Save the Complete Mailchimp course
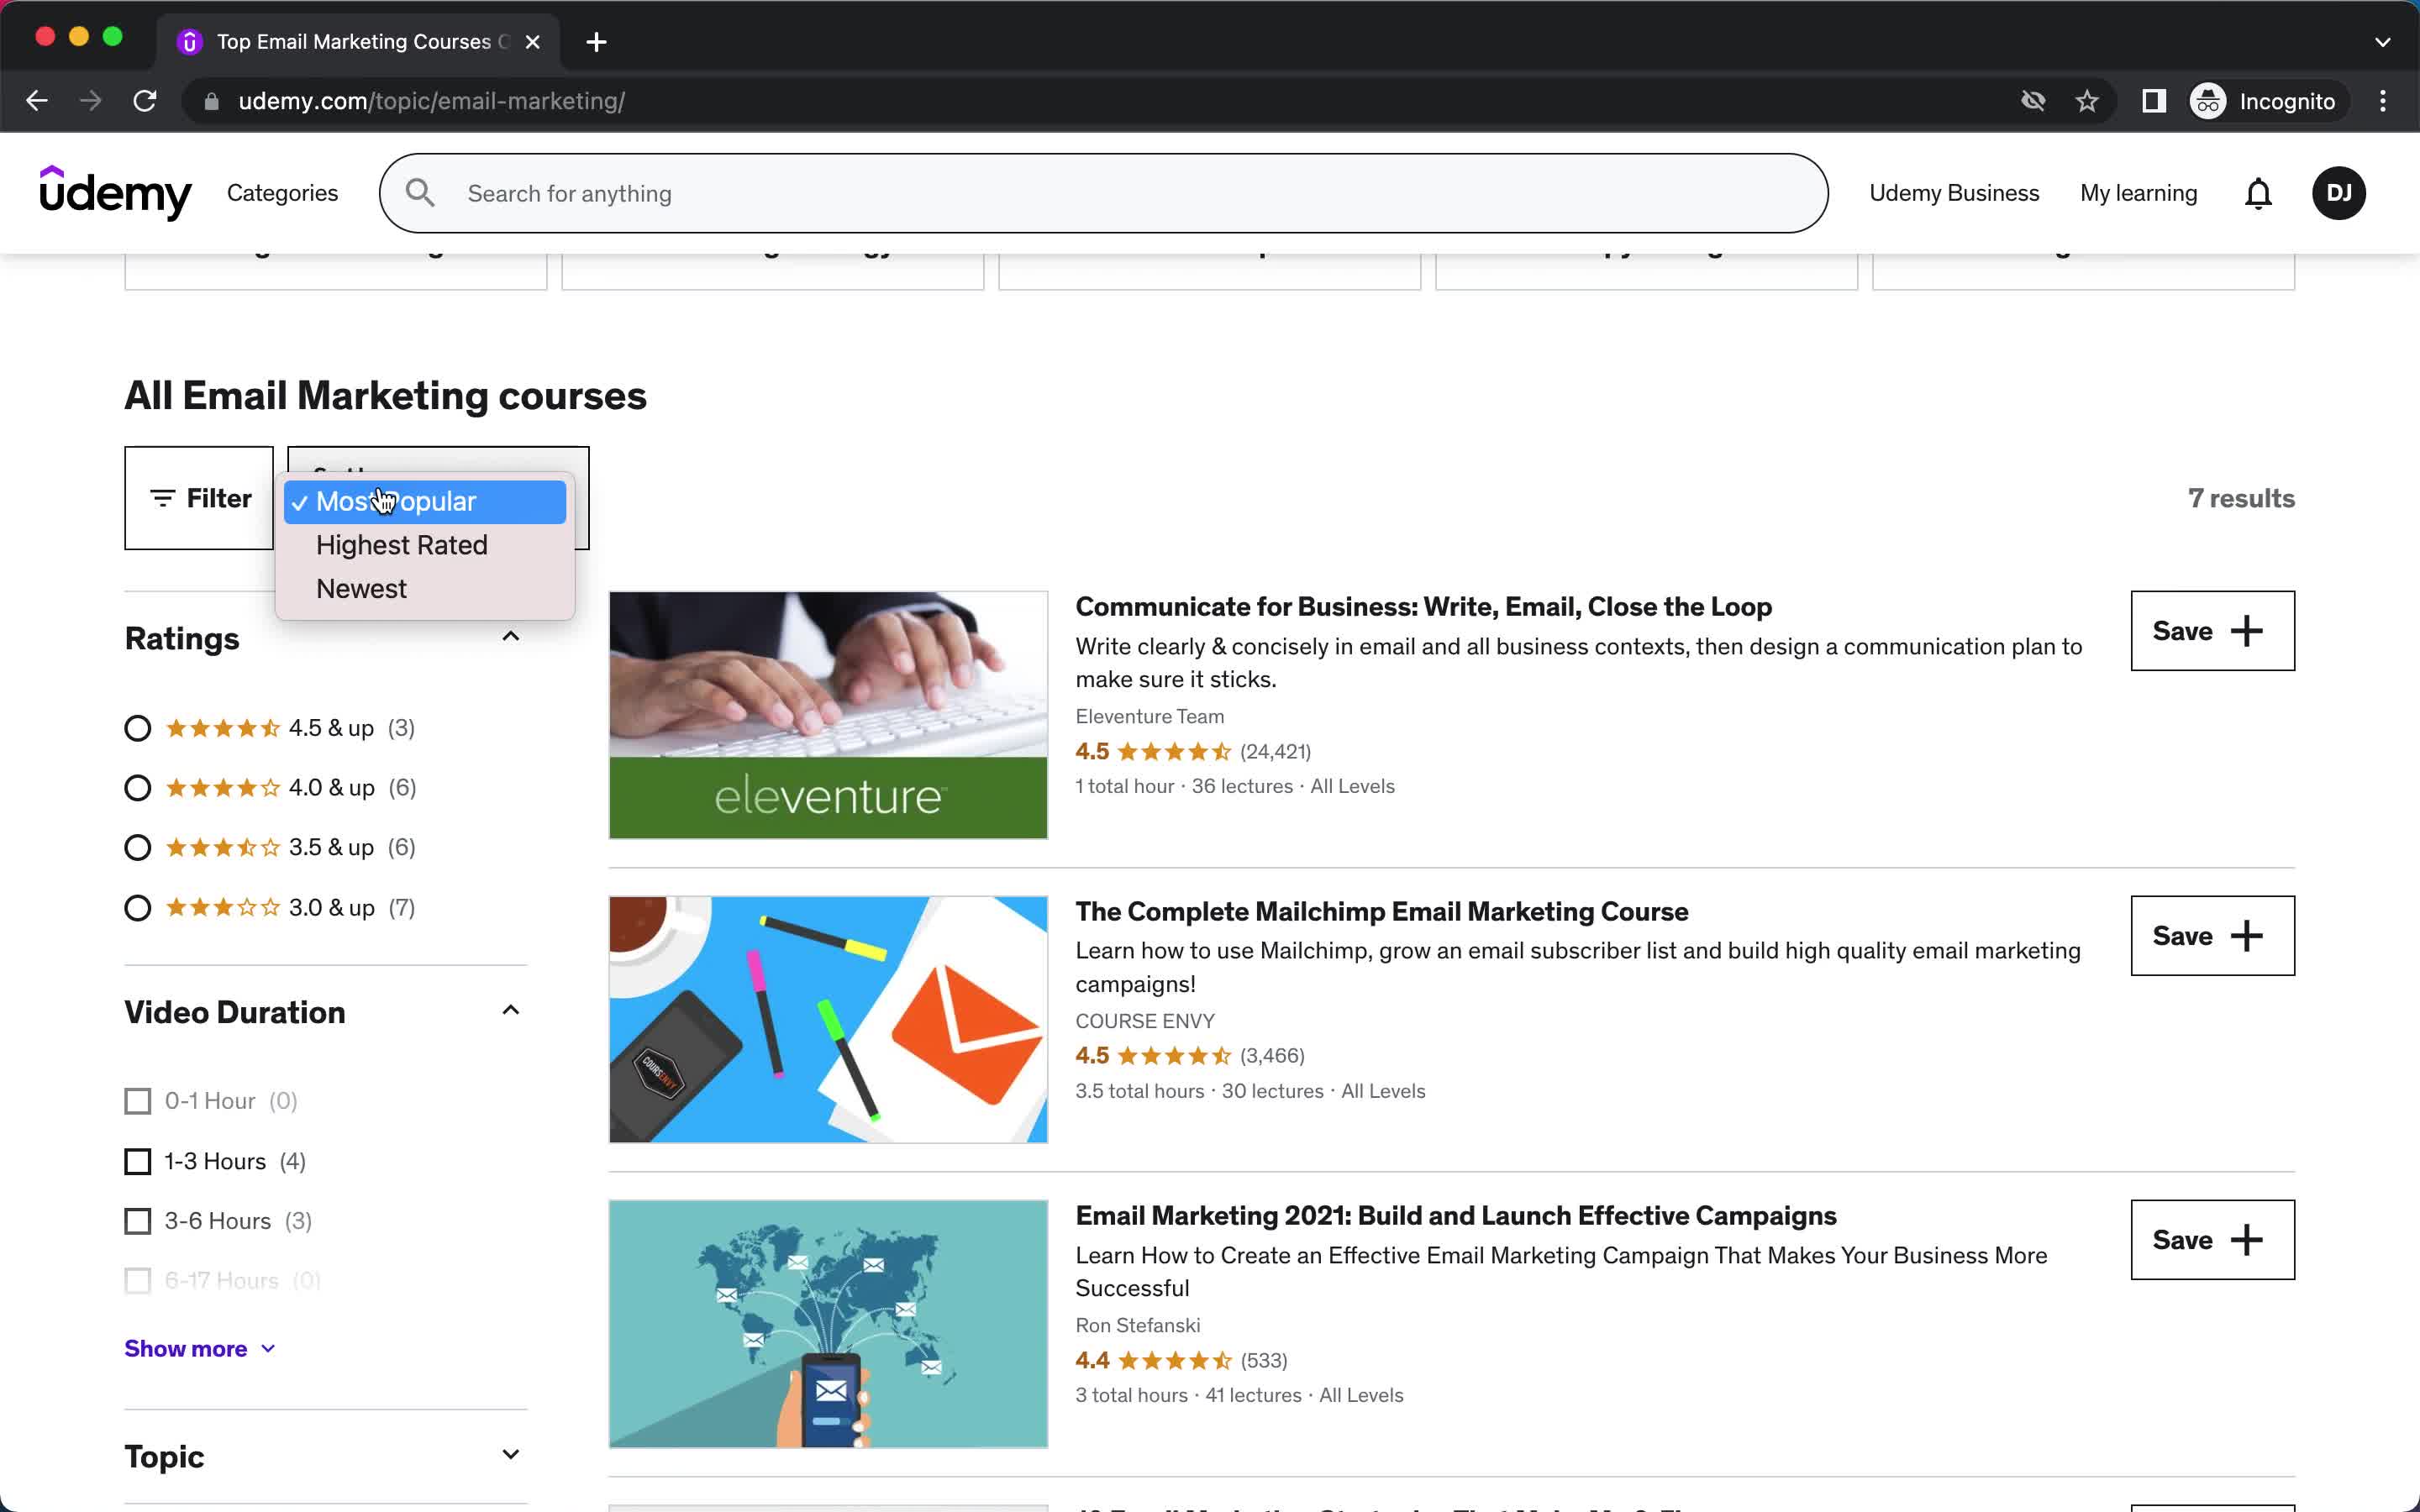The height and width of the screenshot is (1512, 2420). (2212, 936)
